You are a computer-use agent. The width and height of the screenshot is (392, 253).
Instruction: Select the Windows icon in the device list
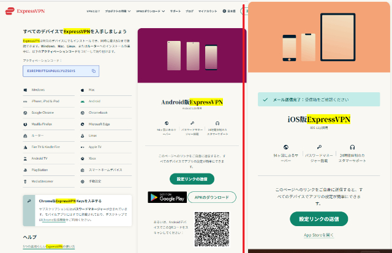(x=25, y=90)
